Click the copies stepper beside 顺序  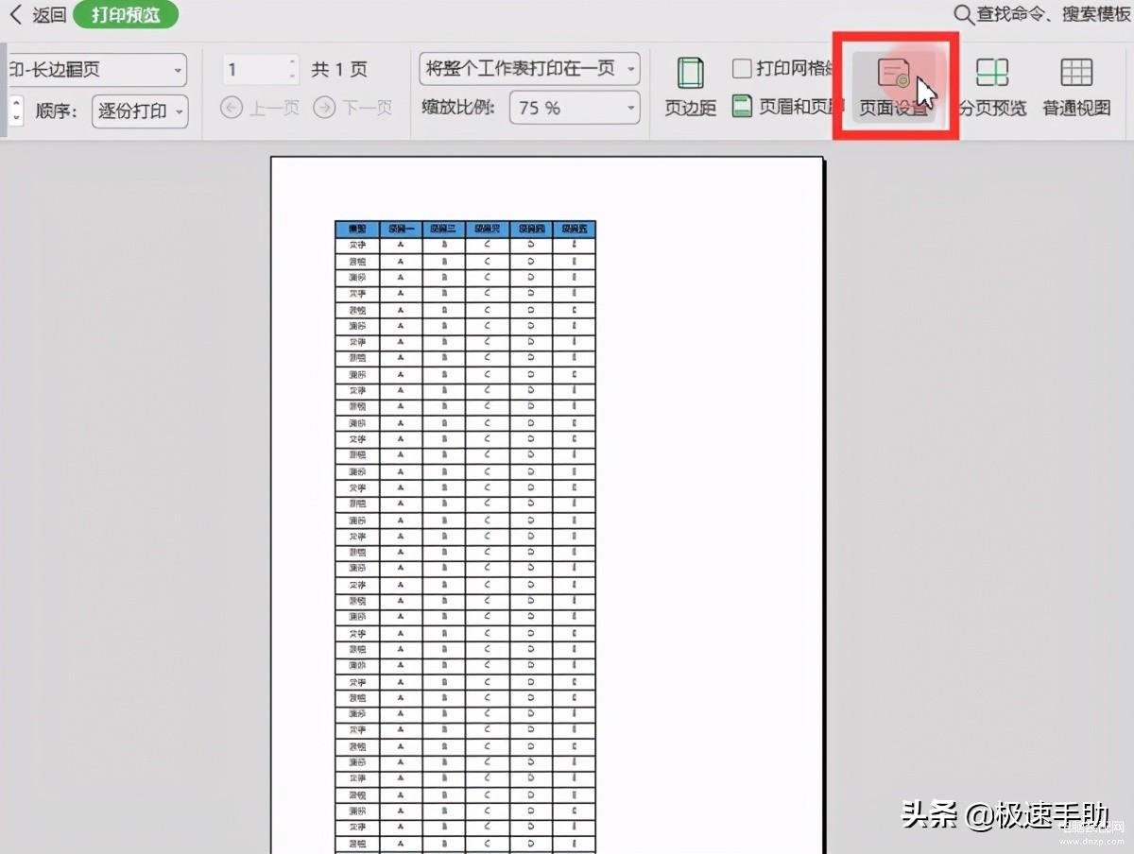(x=16, y=111)
